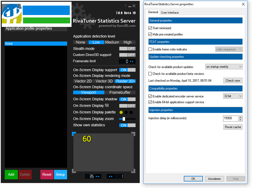Screen dimensions: 253x188
Task: Choose Vector 2D rendering mode
Action: pos(83,81)
